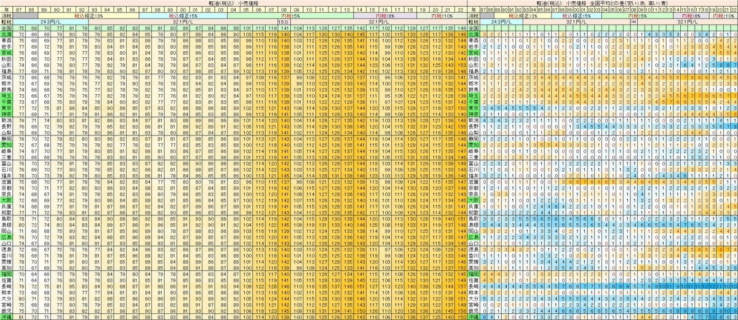Select 茨城 row label in the difference table

coord(474,78)
